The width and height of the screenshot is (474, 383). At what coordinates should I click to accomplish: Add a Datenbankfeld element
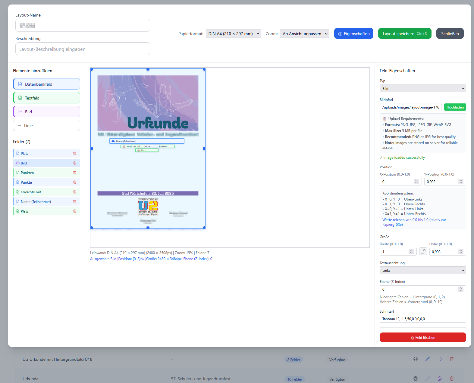[46, 84]
